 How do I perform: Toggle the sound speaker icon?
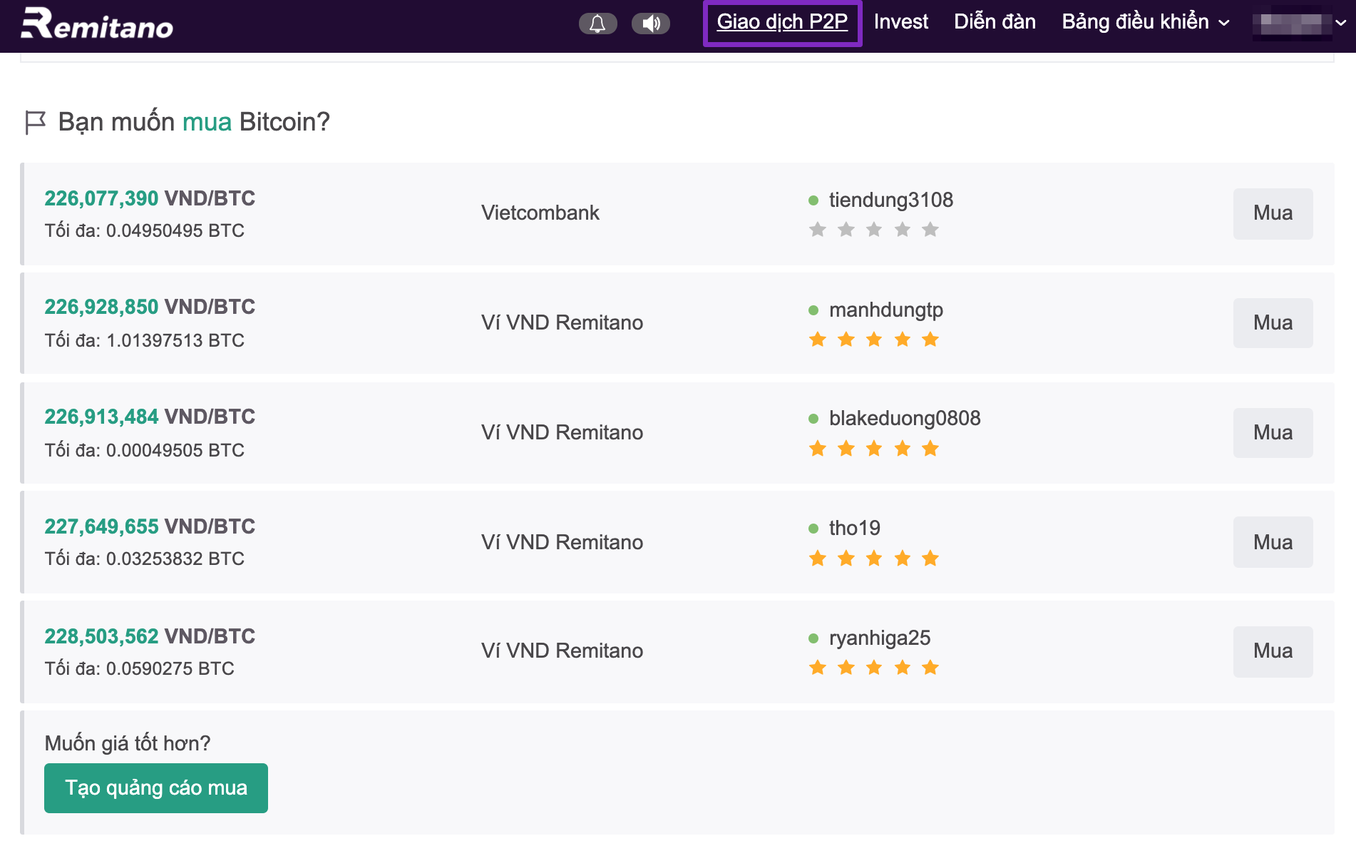(650, 24)
